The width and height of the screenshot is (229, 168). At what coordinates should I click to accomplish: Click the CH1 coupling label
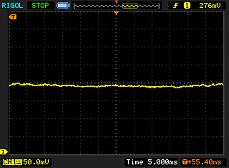(13, 162)
